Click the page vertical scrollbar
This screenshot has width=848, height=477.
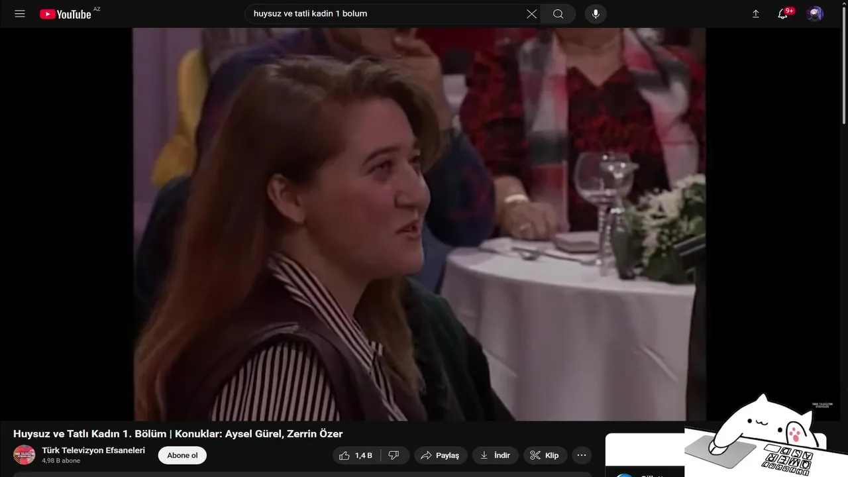click(x=844, y=66)
